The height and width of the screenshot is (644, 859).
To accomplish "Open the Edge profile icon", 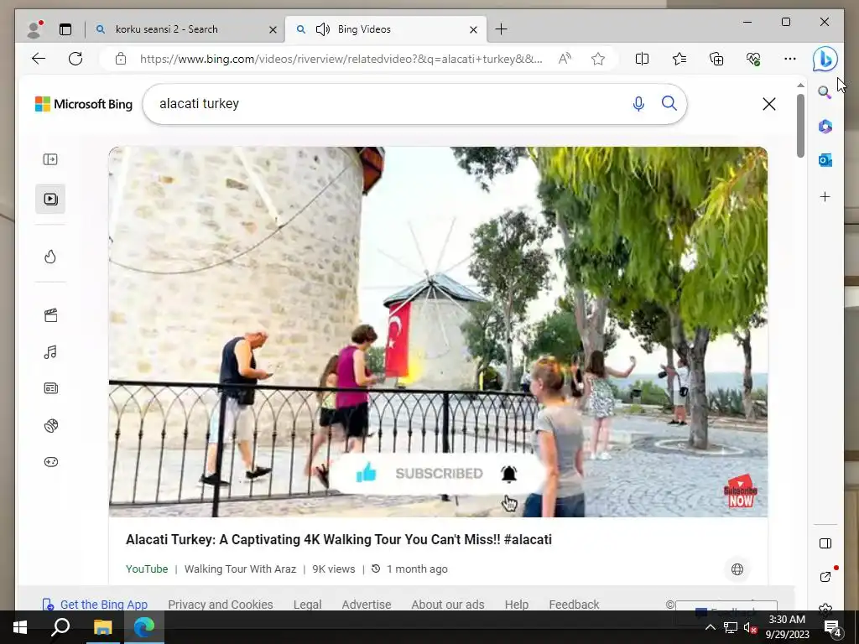I will point(34,29).
